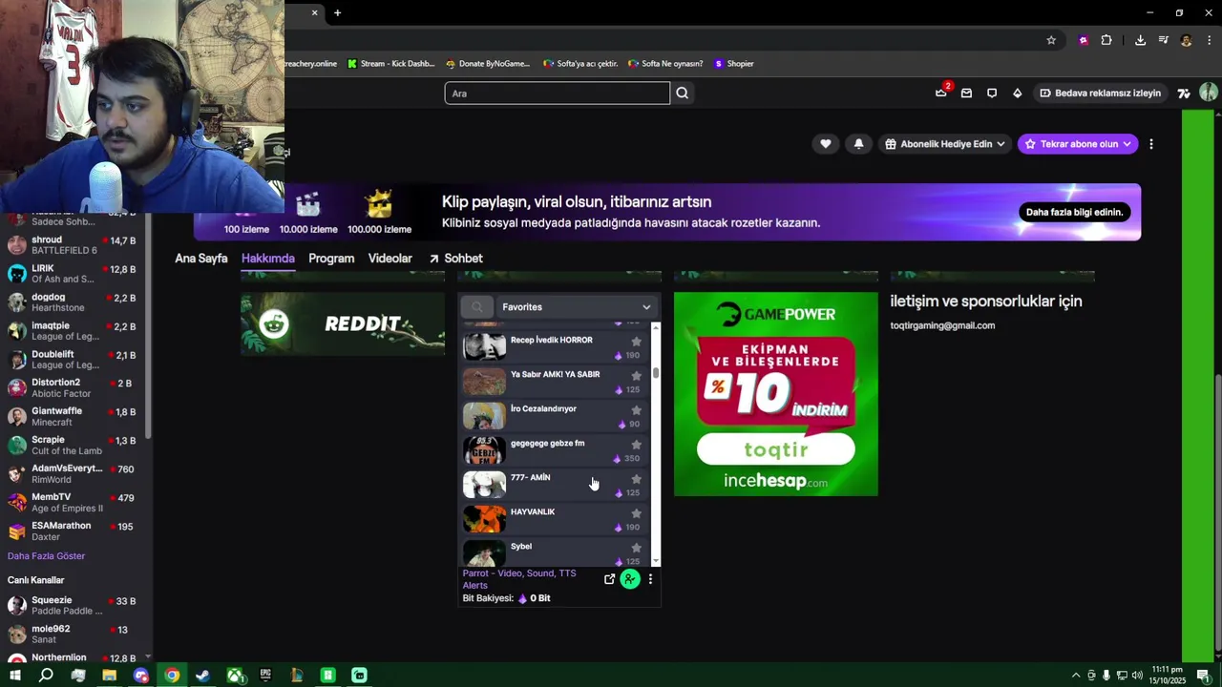Viewport: 1222px width, 687px height.
Task: Open the Videolar tab
Action: 390,259
